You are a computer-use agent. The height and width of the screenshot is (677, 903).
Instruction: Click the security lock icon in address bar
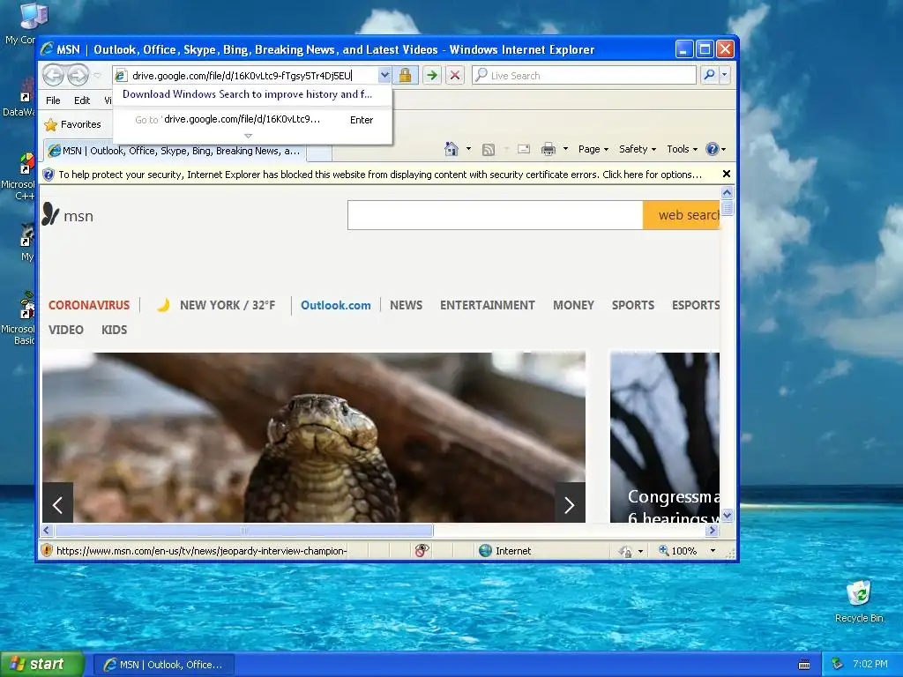pos(405,75)
